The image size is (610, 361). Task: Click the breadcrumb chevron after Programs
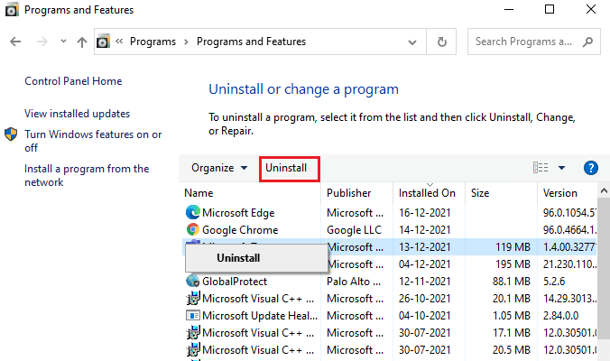186,42
